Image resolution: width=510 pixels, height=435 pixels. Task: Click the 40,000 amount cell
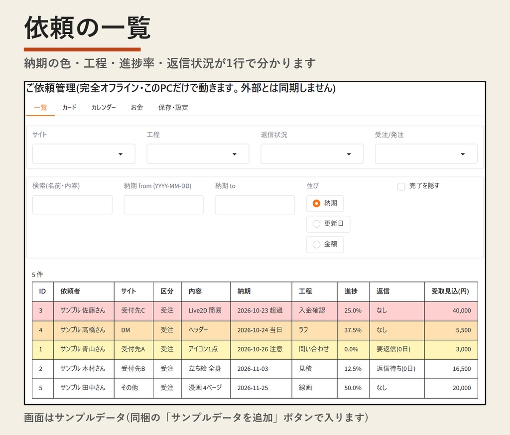pyautogui.click(x=451, y=311)
